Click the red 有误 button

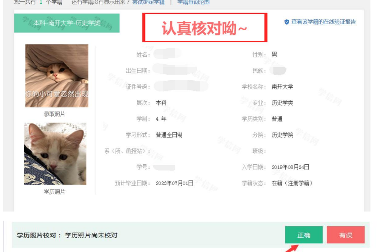[346, 235]
